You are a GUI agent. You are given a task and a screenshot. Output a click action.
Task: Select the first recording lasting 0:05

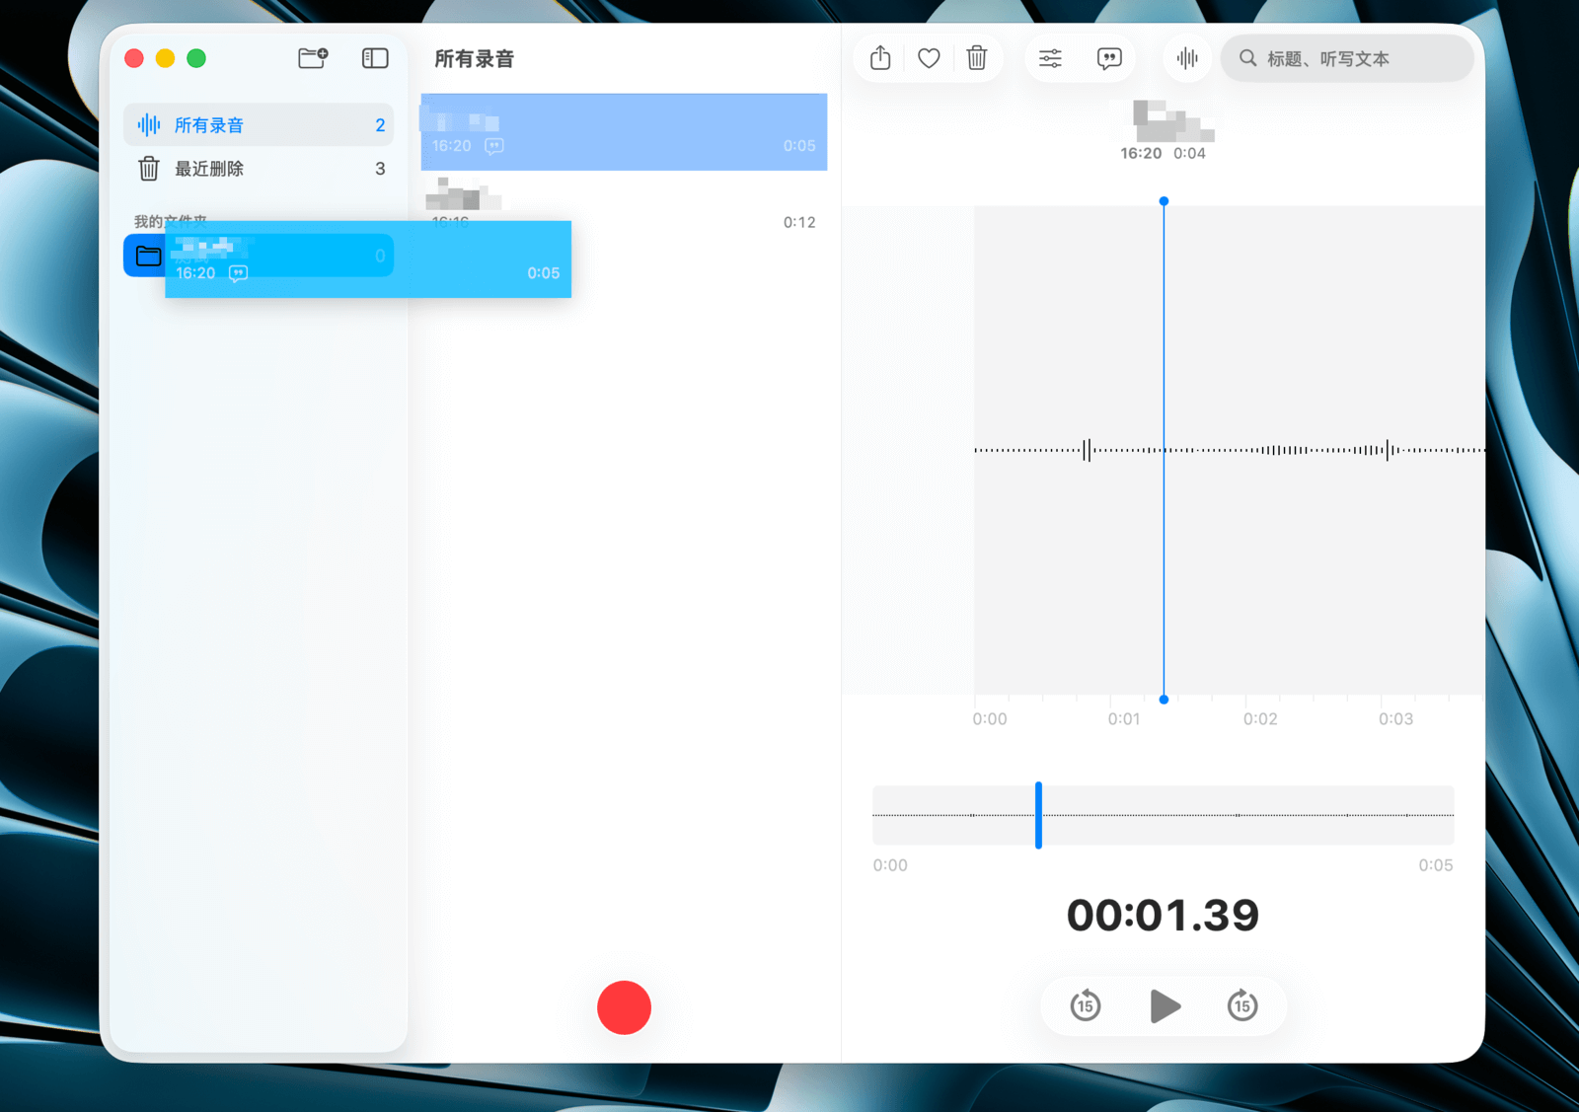coord(624,131)
